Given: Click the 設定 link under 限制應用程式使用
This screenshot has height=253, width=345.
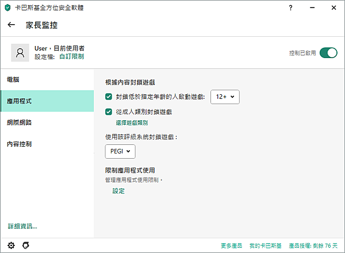Looking at the screenshot, I should [x=118, y=191].
